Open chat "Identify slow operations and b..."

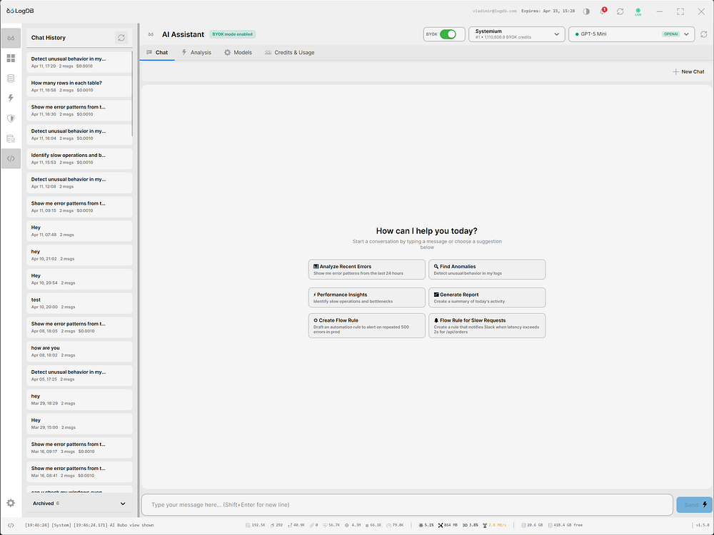pyautogui.click(x=79, y=159)
